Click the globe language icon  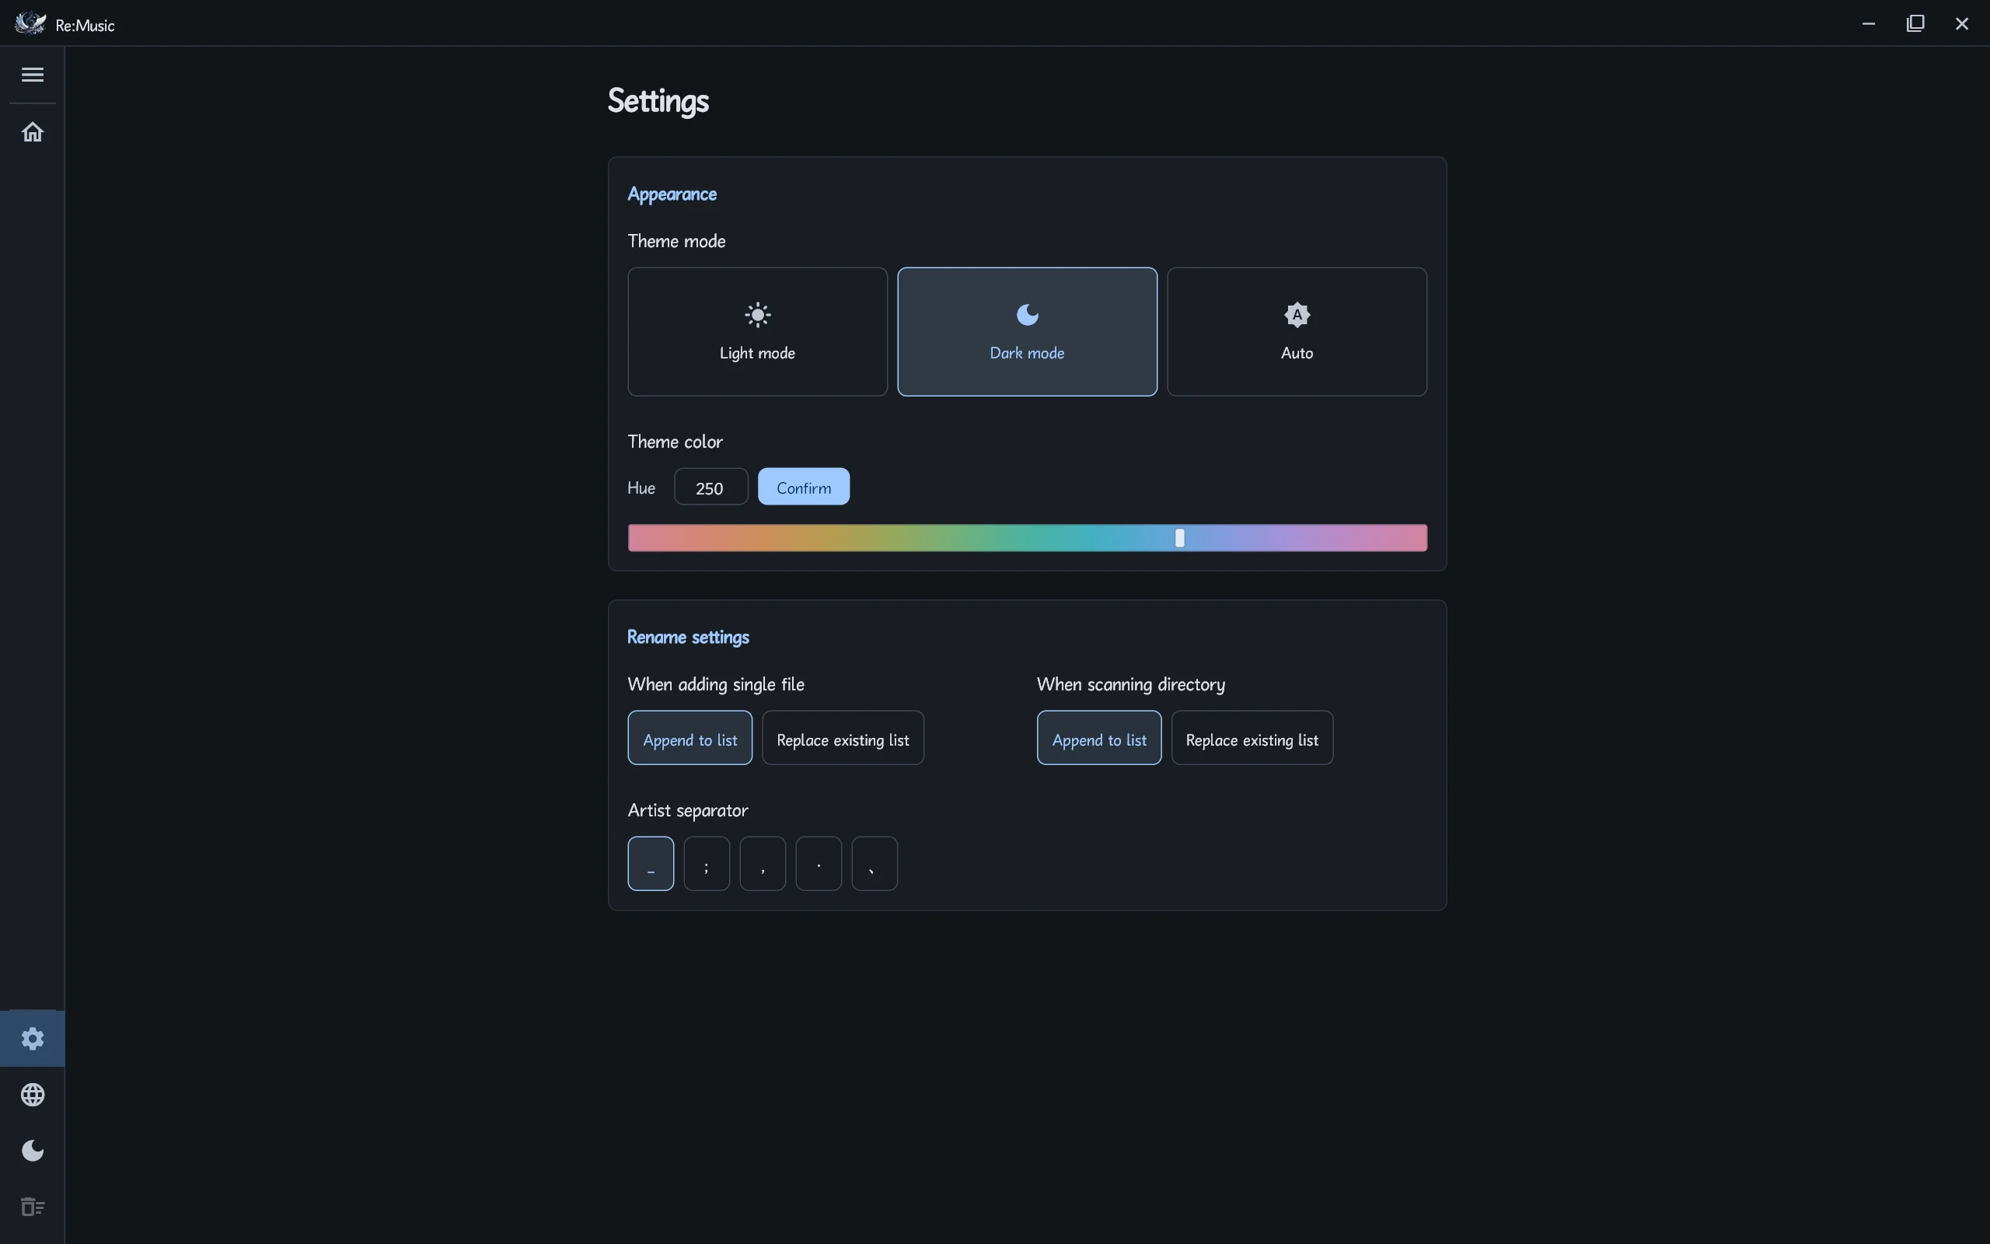tap(32, 1094)
